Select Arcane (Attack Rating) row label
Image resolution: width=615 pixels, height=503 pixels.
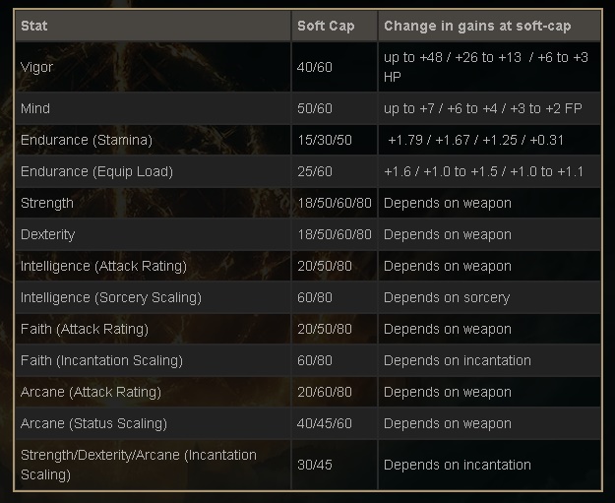[x=91, y=392]
